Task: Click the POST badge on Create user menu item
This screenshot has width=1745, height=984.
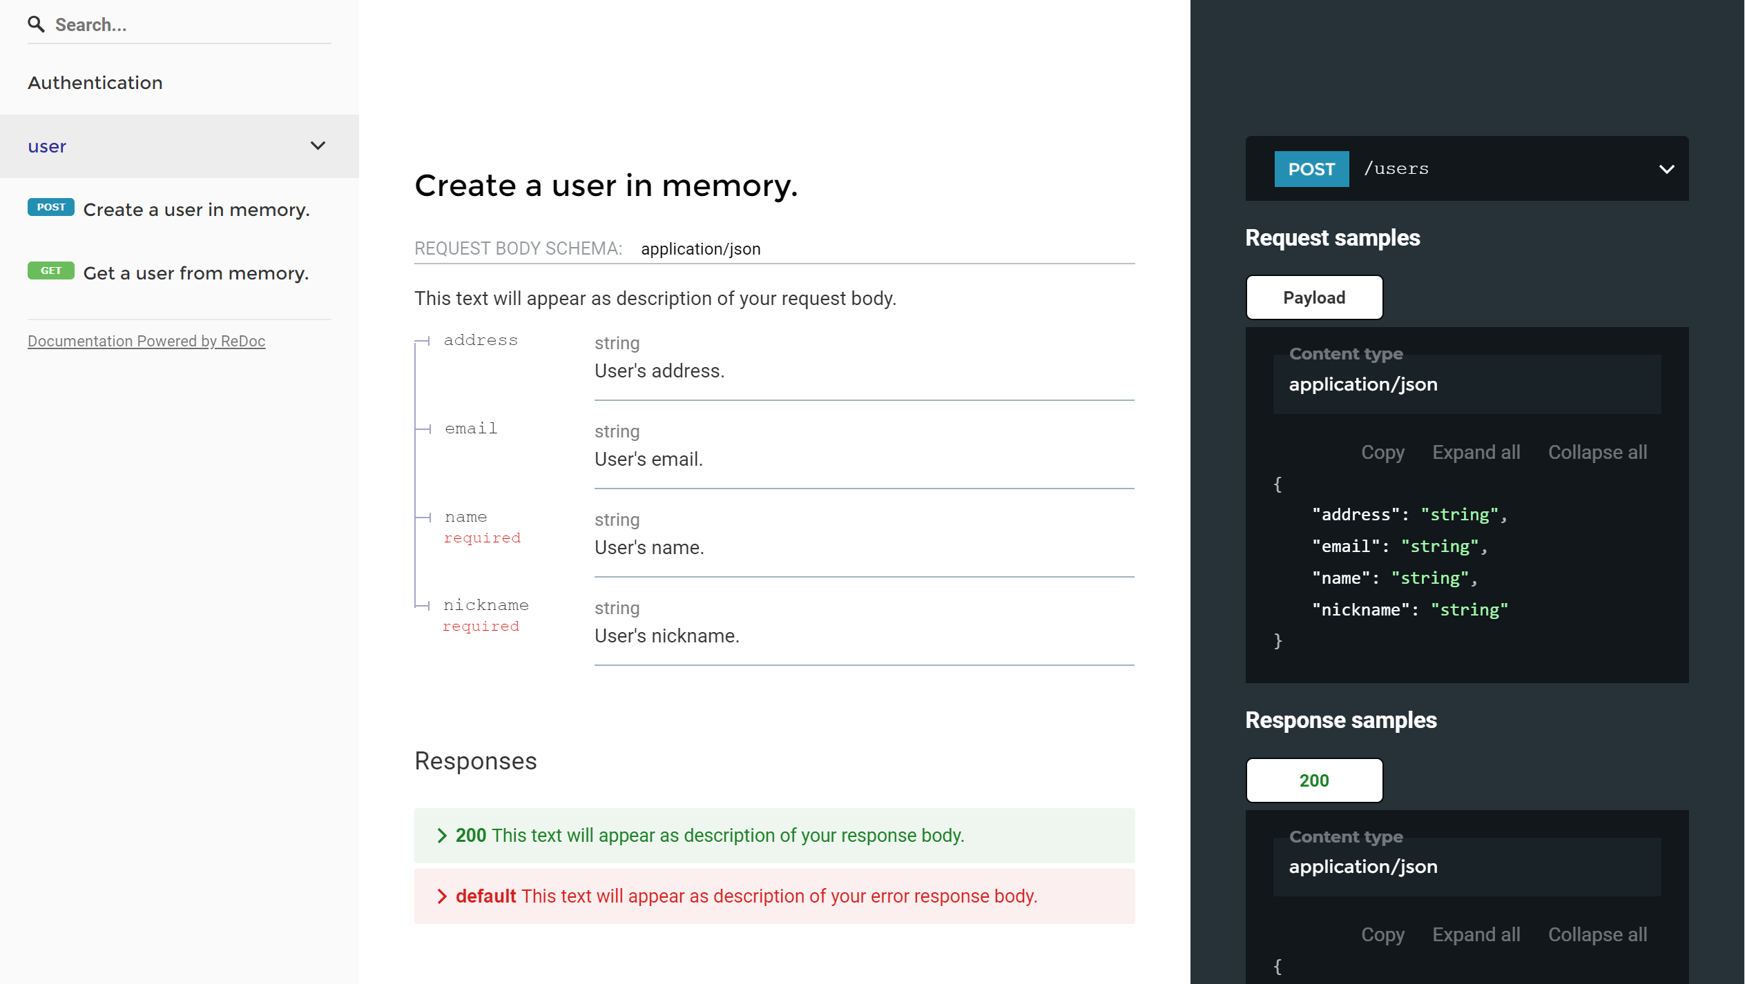Action: [x=50, y=208]
